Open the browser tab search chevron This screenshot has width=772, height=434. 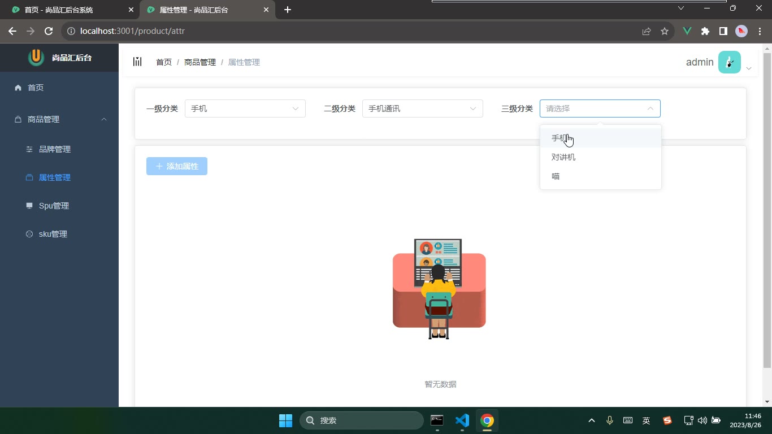[x=681, y=8]
